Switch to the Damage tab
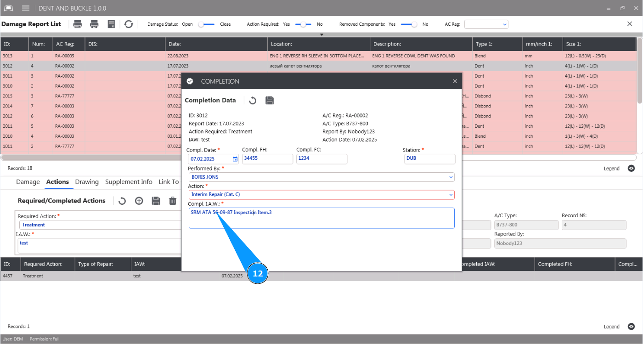Screen dimensions: 643x344 click(28, 182)
